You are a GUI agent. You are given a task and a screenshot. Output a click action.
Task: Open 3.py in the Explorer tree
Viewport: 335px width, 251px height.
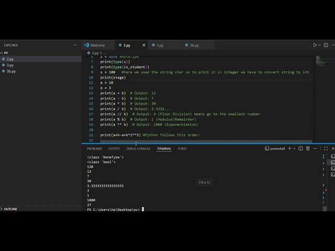[x=41, y=65]
